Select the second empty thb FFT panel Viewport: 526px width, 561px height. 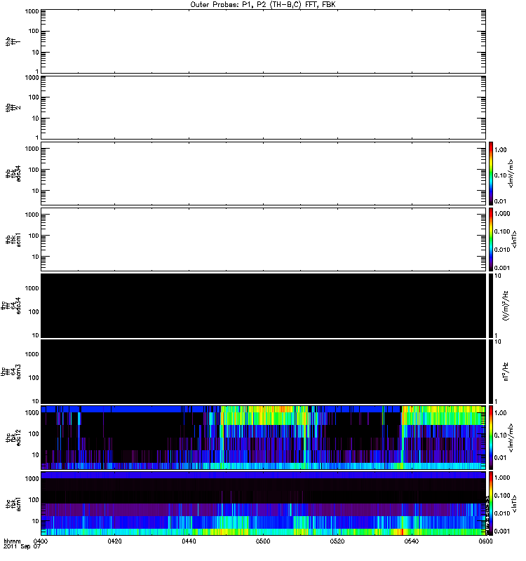[x=263, y=107]
